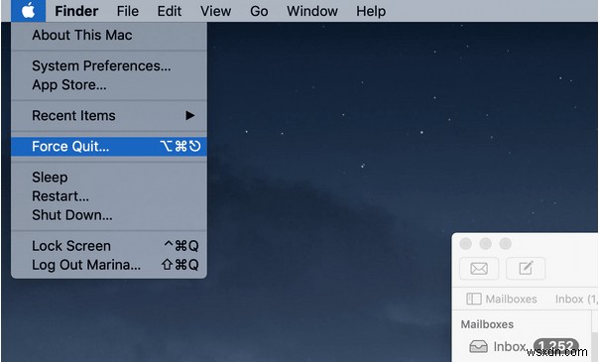599x362 pixels.
Task: Click the Mail window minimize button
Action: click(x=486, y=244)
